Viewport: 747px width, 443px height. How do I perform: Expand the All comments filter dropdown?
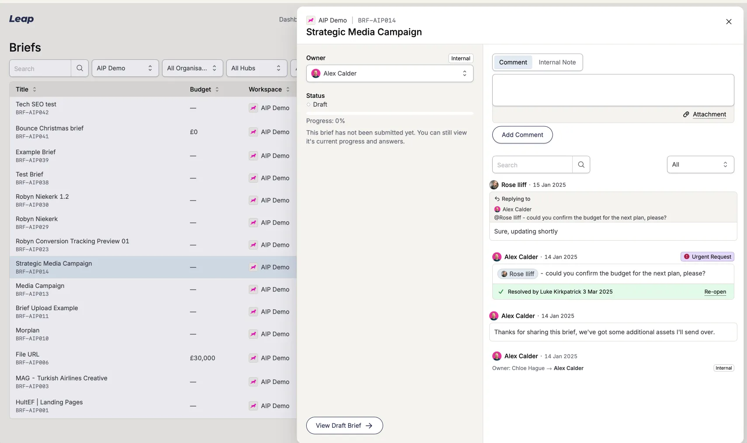[700, 165]
